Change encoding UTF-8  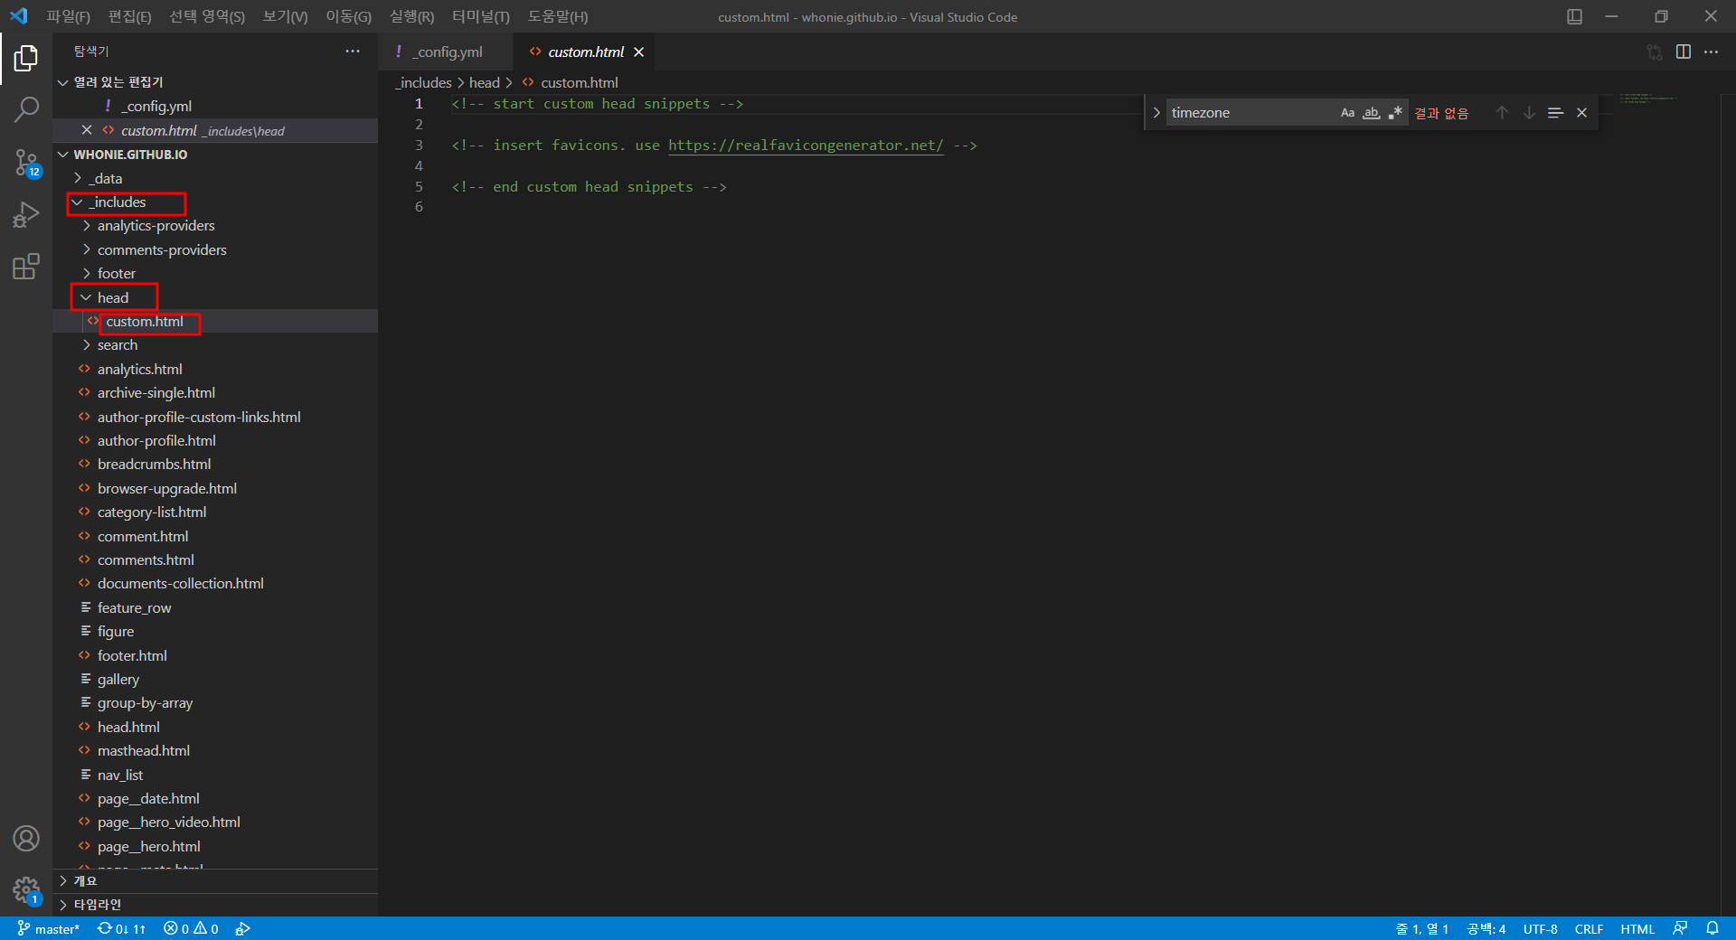(x=1540, y=929)
